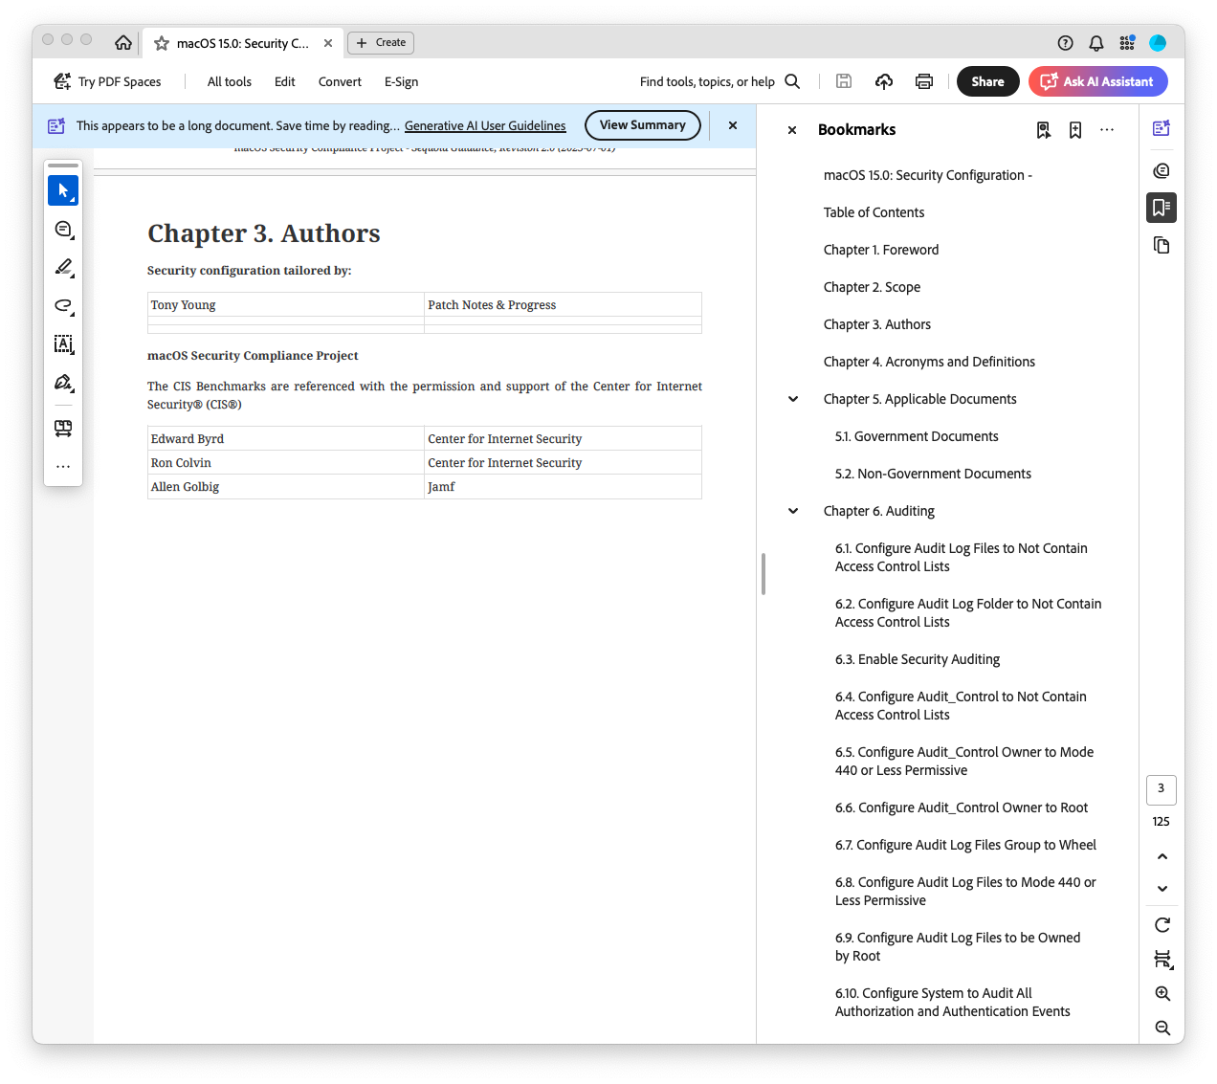Go to previous page with up chevron
The width and height of the screenshot is (1217, 1084).
1162,856
